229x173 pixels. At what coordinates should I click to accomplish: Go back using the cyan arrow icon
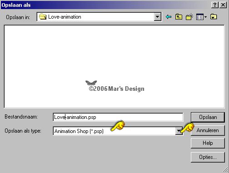tap(169, 17)
